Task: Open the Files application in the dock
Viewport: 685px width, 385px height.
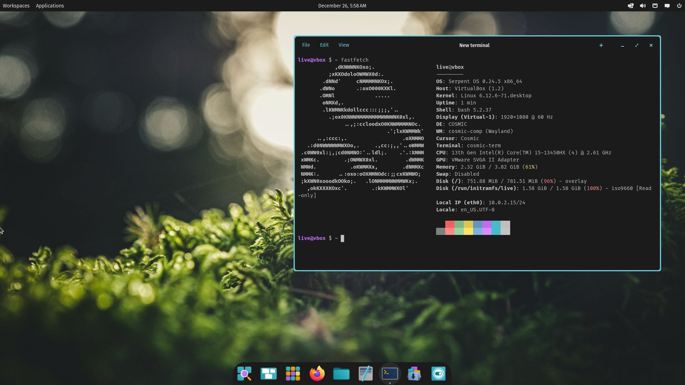Action: [x=341, y=374]
